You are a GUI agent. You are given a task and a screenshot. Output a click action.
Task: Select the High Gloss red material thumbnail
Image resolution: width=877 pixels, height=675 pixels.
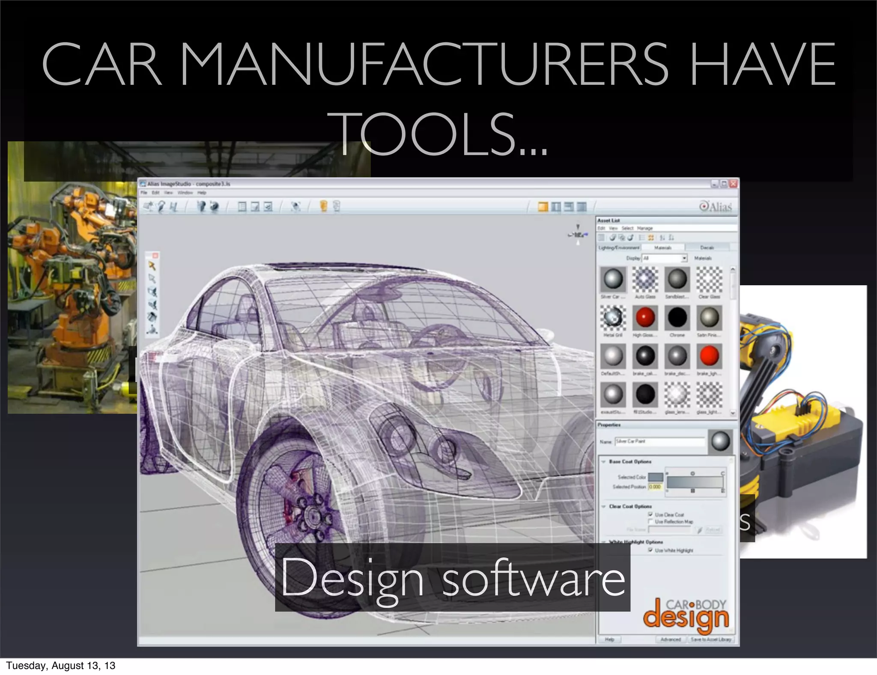point(645,318)
